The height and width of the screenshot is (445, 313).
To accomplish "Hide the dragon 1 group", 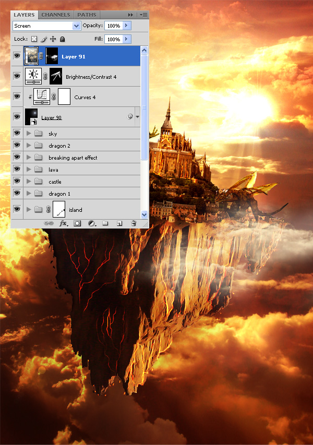I will pos(17,193).
